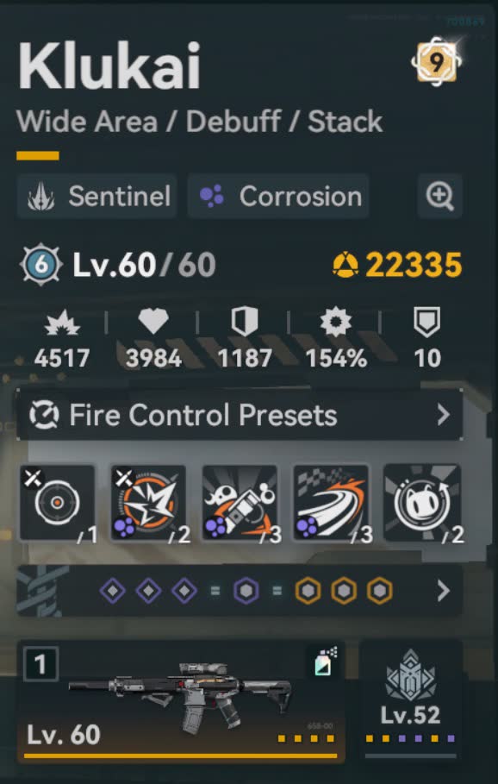
Task: Click the spray can icon on weapon card
Action: 325,661
